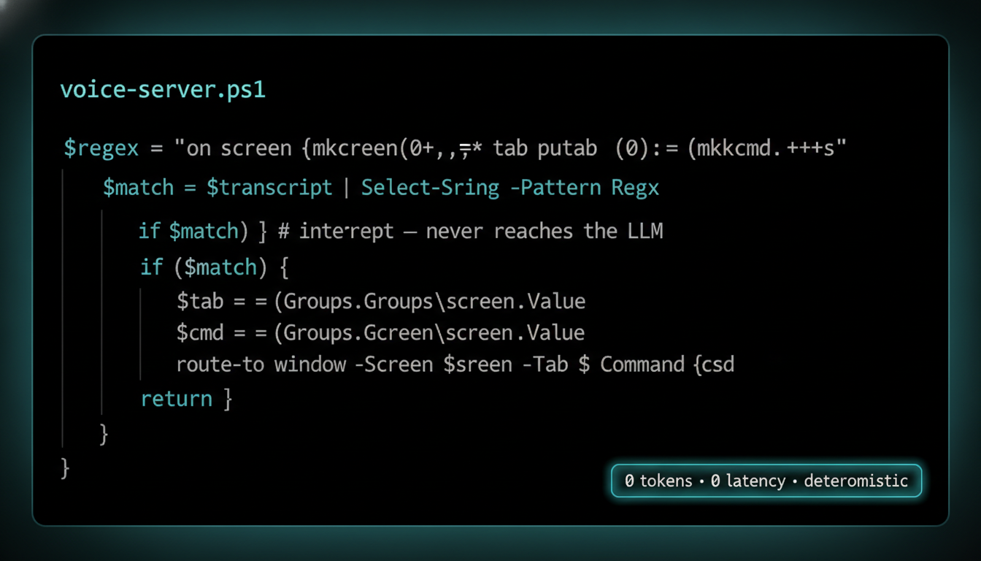Select the route-to window -Screen code line

coord(455,365)
